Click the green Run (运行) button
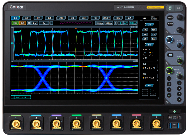188x136 pixels. pos(15,23)
